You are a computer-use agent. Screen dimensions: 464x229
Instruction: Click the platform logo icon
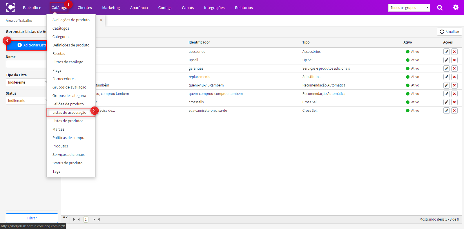(x=10, y=7)
